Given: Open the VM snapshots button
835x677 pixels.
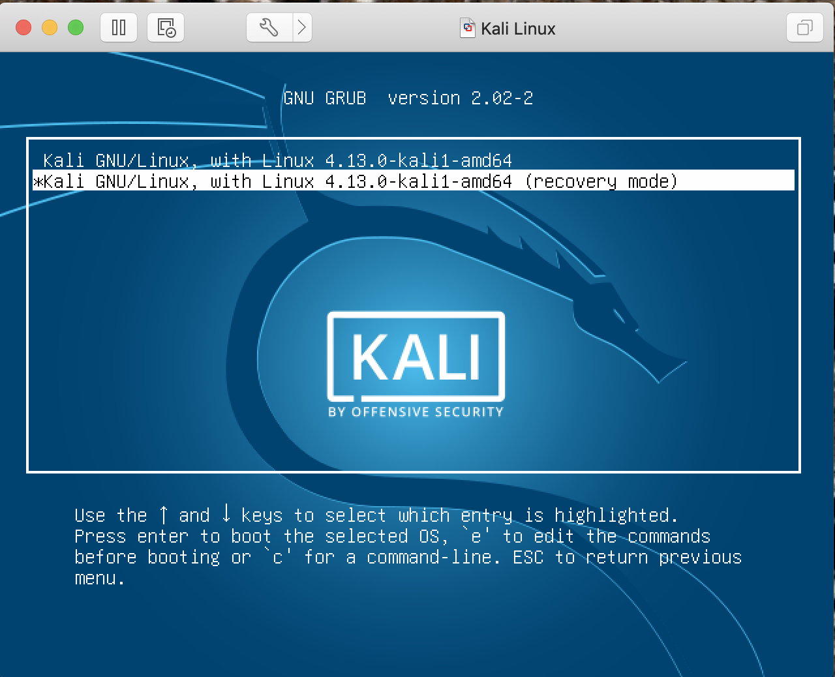Looking at the screenshot, I should (x=166, y=27).
